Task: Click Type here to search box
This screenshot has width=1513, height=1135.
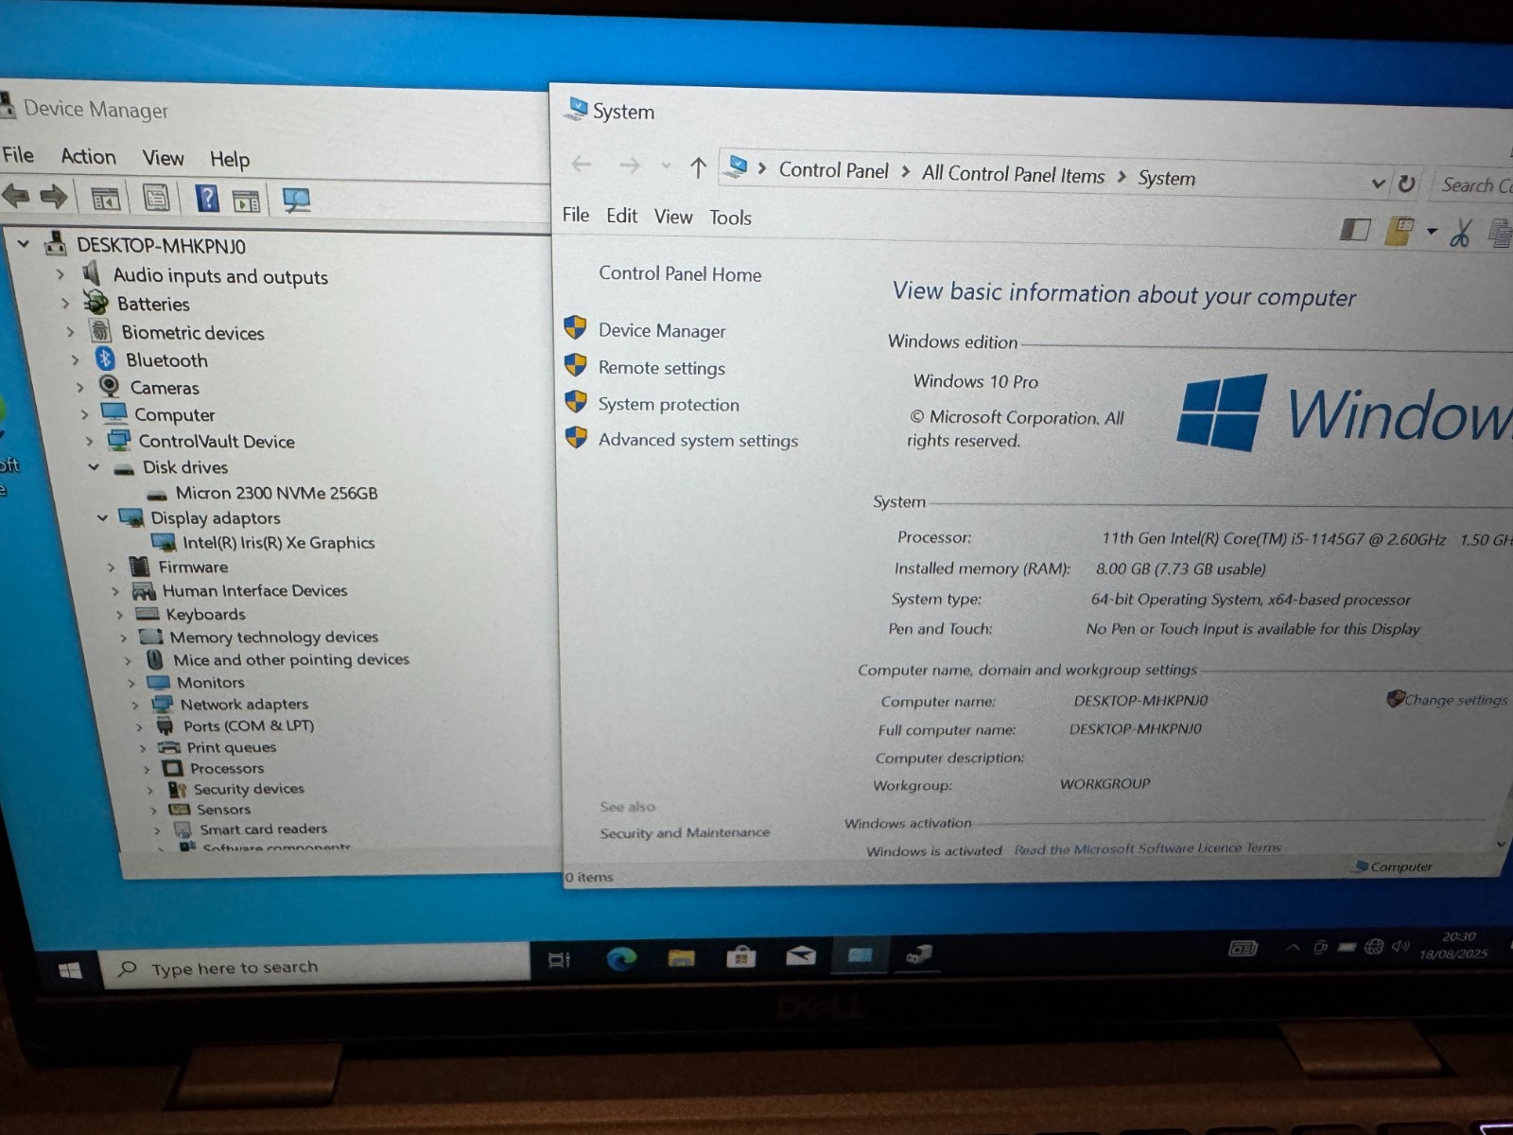Action: click(317, 967)
